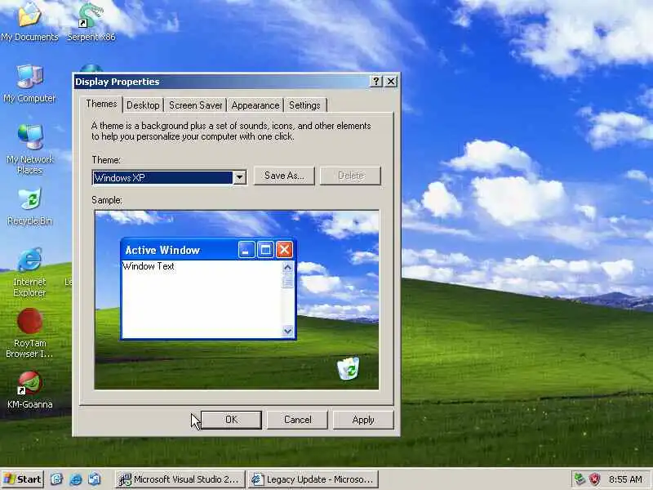653x490 pixels.
Task: Click the Save As... button
Action: [284, 176]
